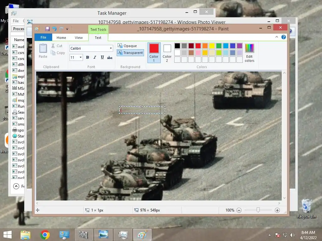Open the Calibri font family dropdown

click(111, 48)
